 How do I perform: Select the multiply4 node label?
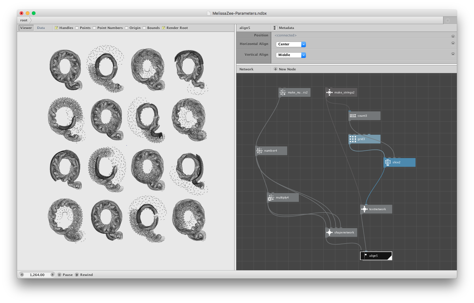(282, 198)
